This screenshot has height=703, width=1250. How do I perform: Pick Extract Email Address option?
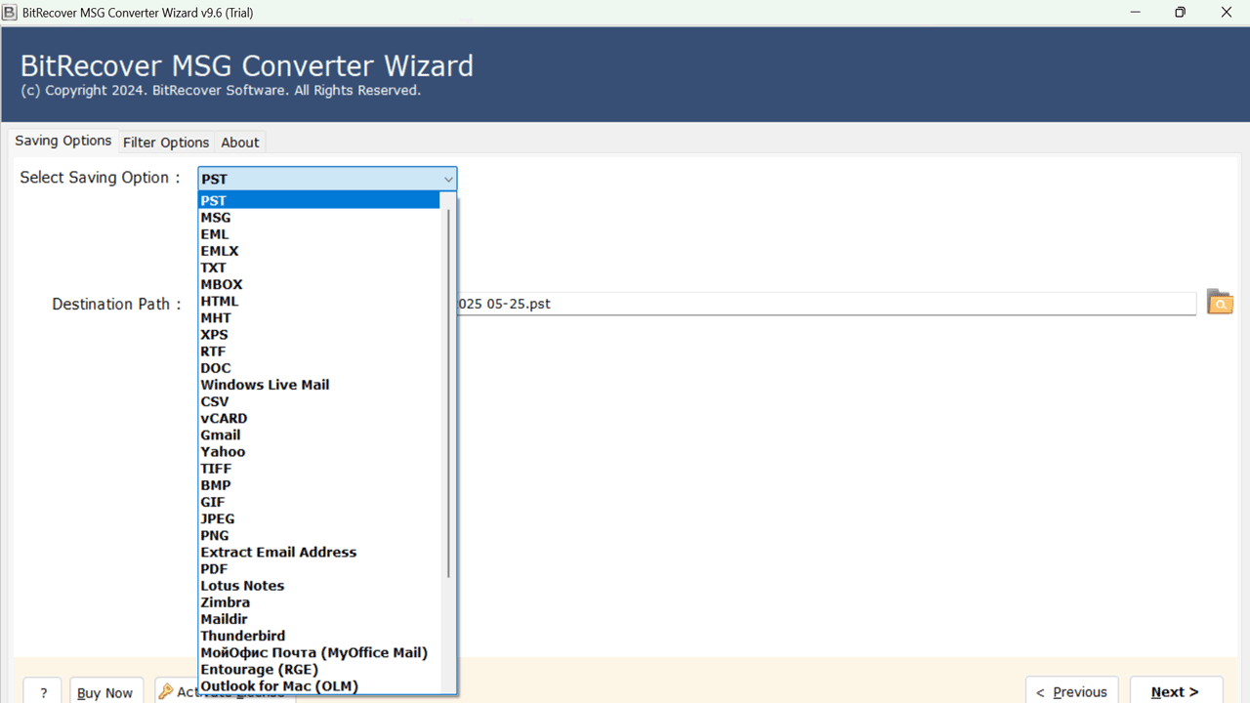(x=319, y=552)
